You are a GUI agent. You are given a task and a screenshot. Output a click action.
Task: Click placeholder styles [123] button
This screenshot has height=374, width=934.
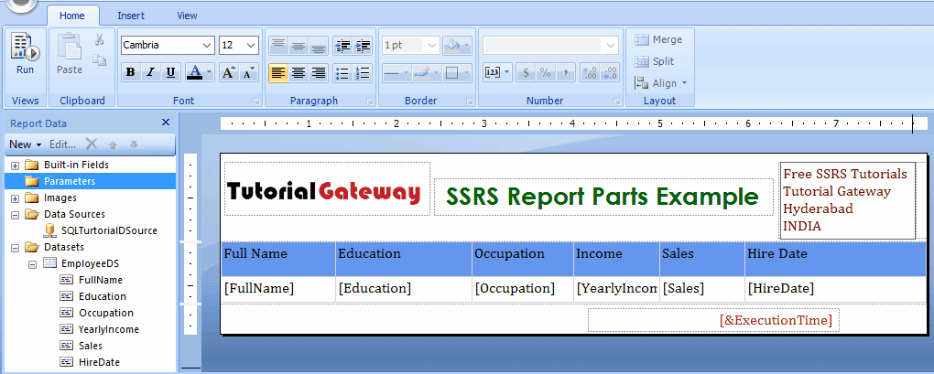(497, 73)
